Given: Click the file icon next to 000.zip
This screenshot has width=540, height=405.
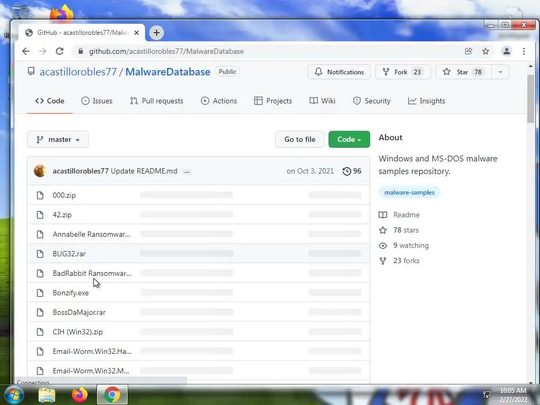Looking at the screenshot, I should click(40, 195).
